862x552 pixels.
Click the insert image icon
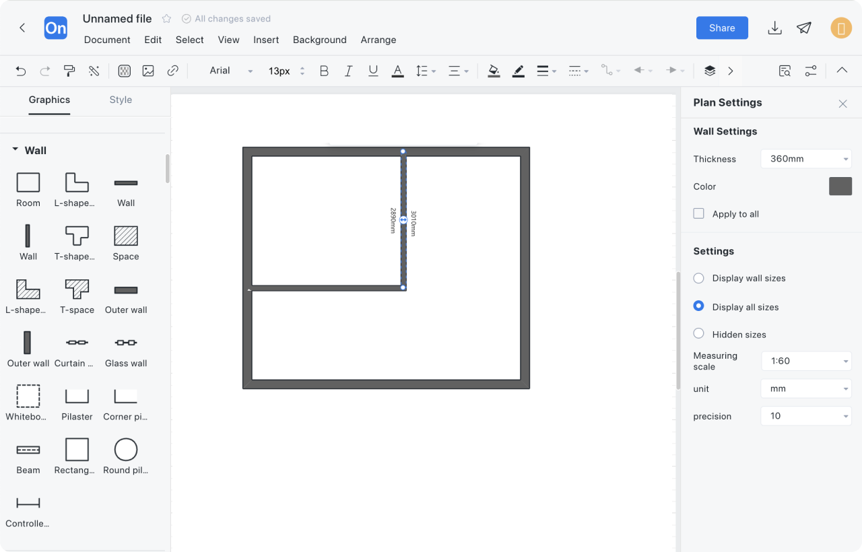click(148, 71)
